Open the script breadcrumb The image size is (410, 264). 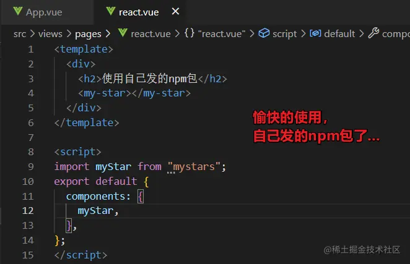pos(284,34)
